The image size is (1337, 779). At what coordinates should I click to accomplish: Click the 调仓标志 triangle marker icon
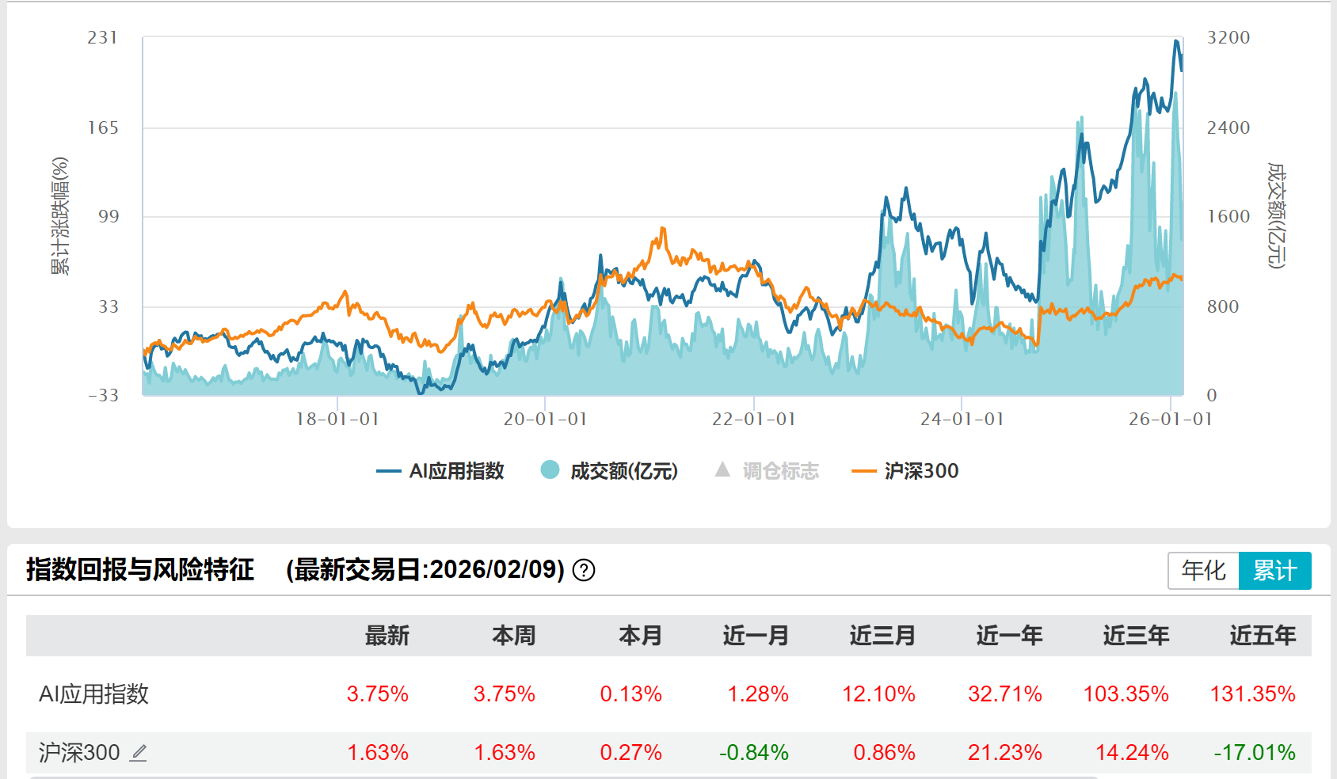pos(722,470)
